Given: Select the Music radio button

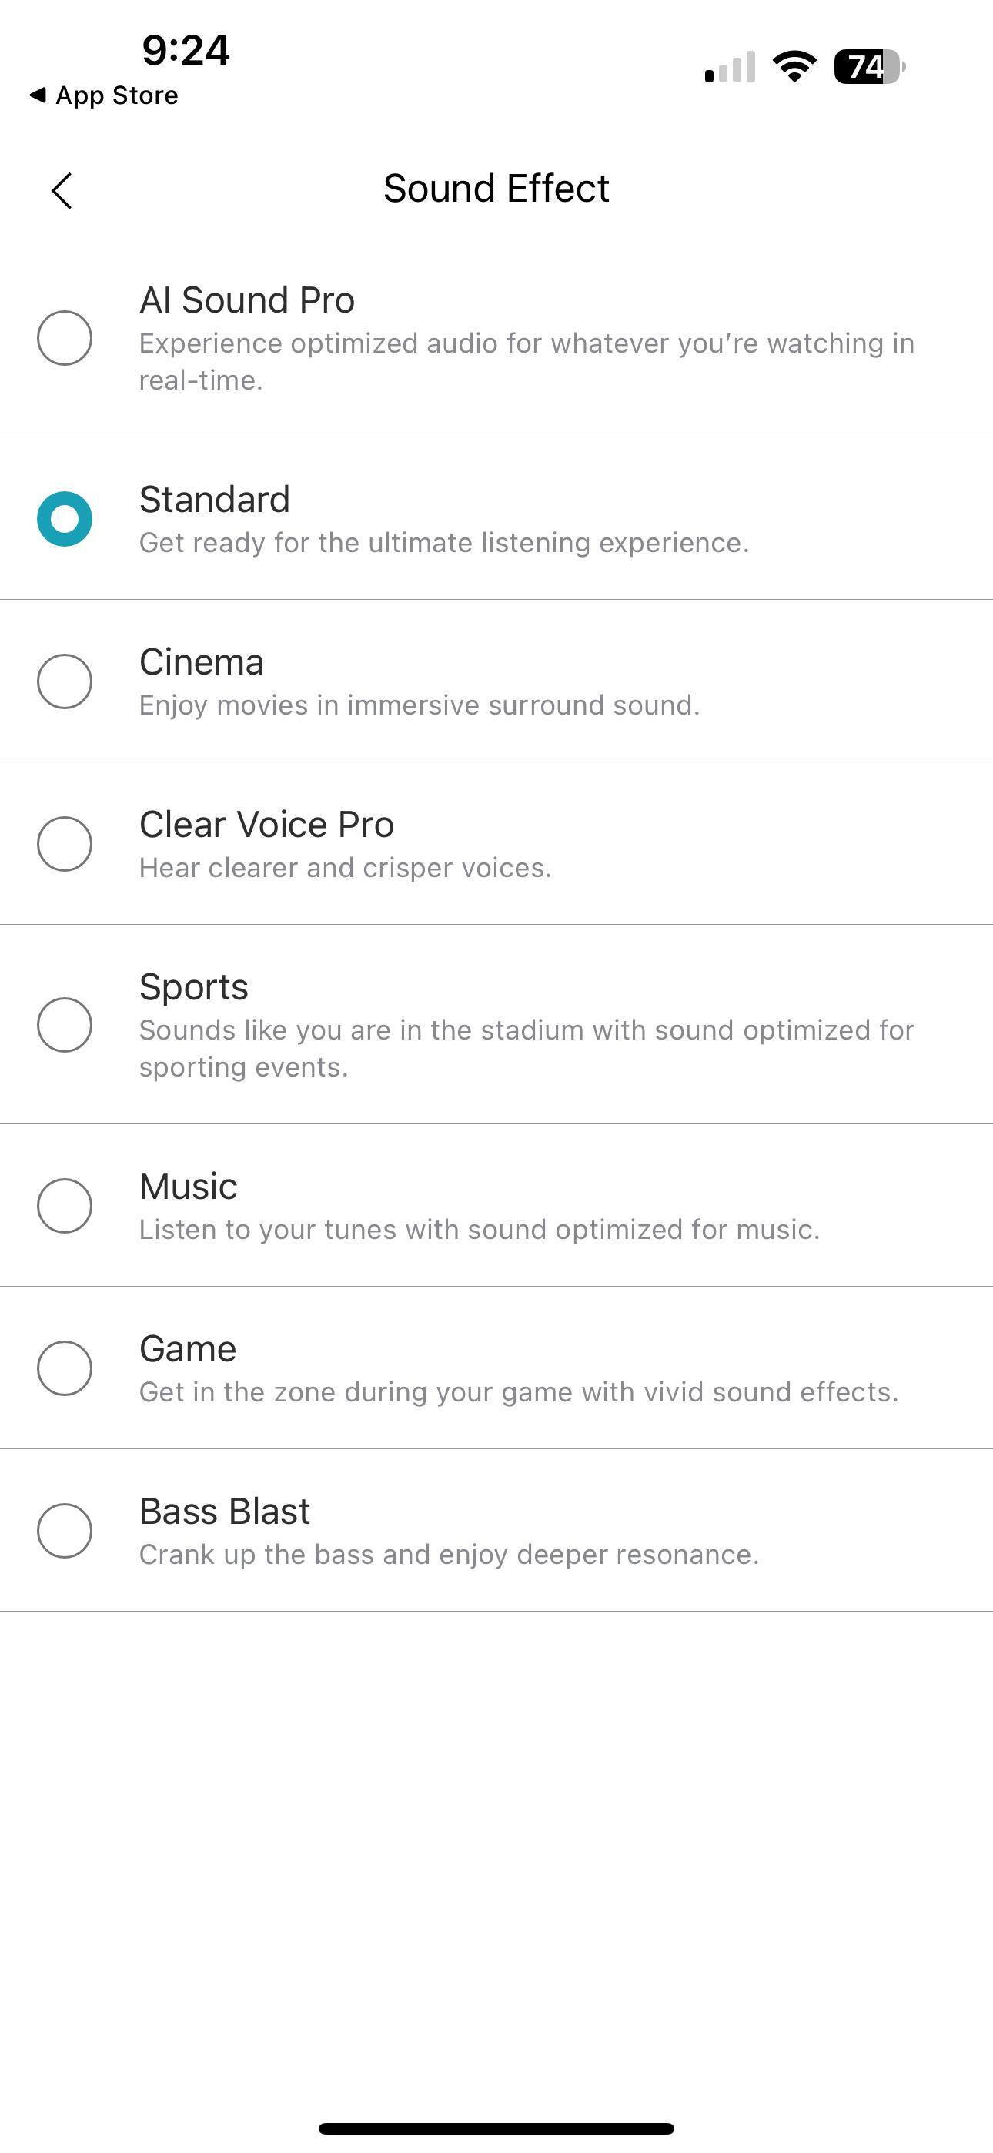Looking at the screenshot, I should coord(65,1205).
